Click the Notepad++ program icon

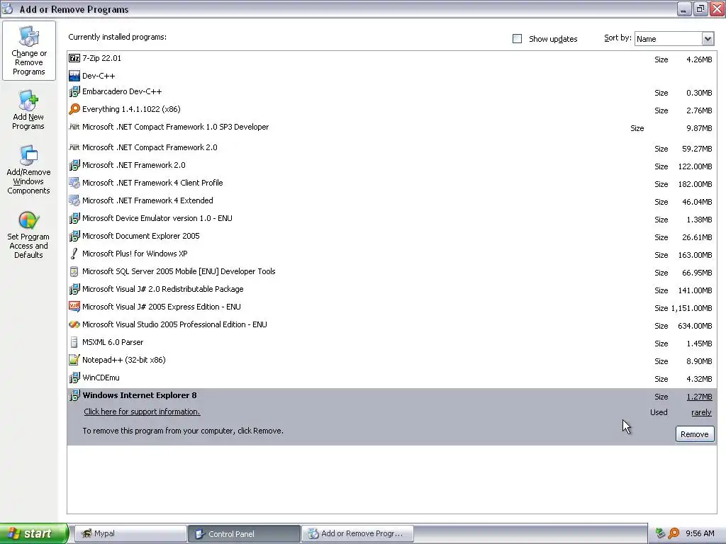pos(74,360)
